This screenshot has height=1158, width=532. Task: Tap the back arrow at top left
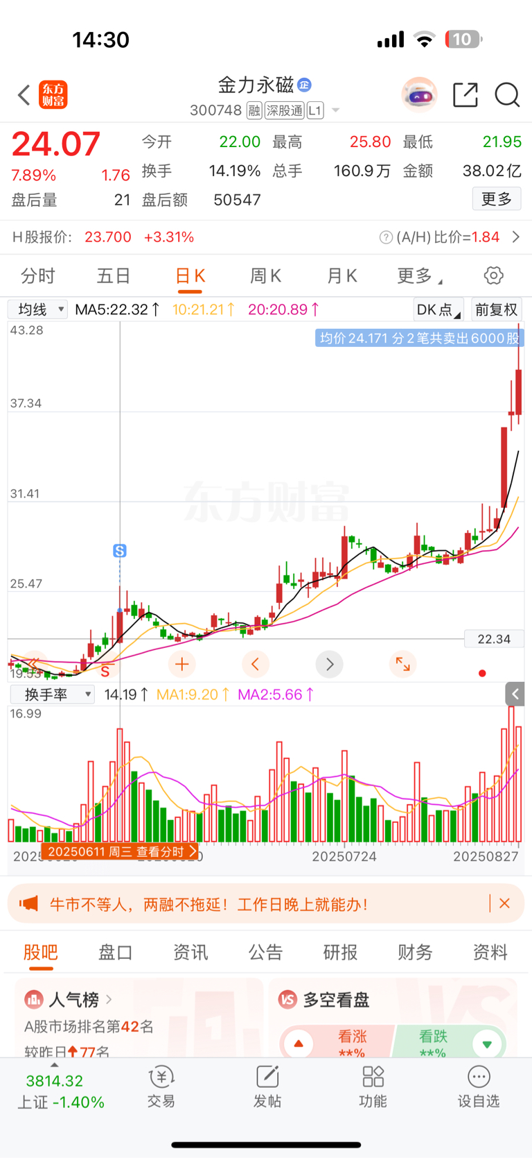(x=24, y=95)
